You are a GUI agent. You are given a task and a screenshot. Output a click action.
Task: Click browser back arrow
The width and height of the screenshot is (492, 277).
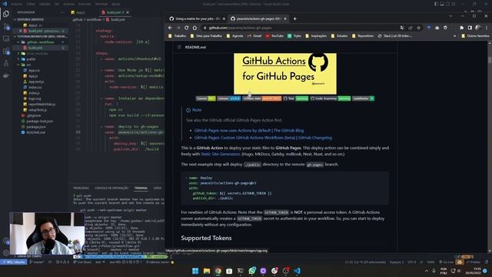[x=170, y=28]
